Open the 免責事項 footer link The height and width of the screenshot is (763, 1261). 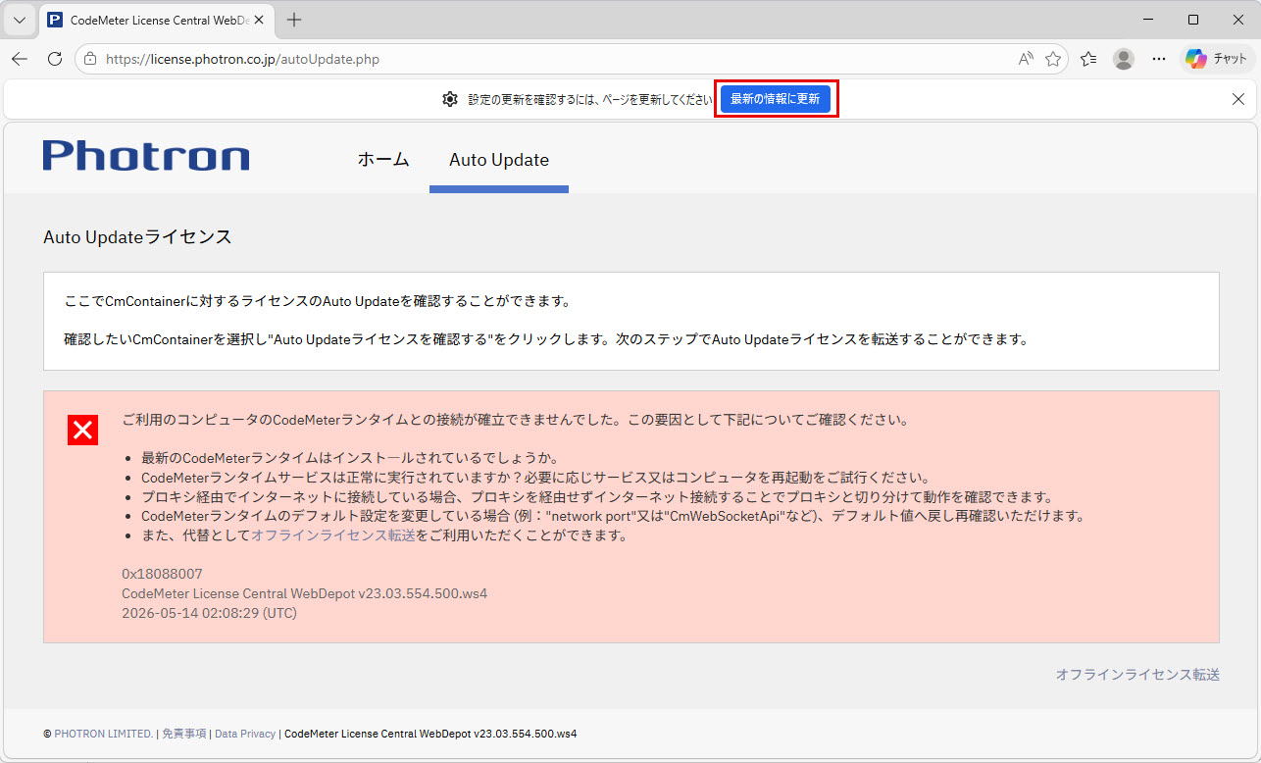(184, 734)
